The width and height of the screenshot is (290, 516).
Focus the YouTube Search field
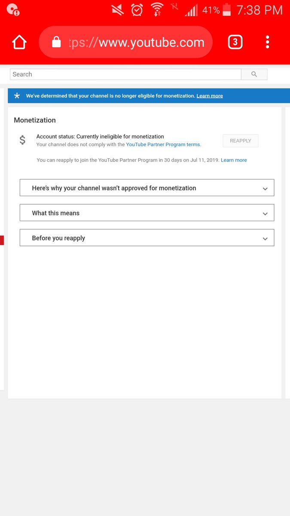(125, 74)
